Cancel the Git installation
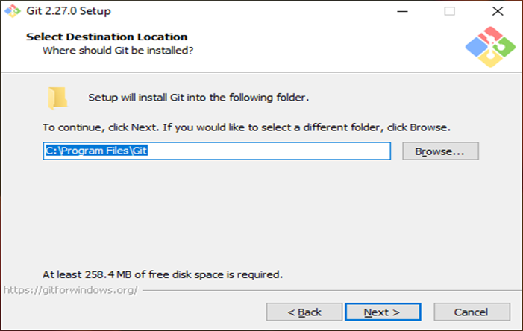This screenshot has width=523, height=331. pos(472,312)
